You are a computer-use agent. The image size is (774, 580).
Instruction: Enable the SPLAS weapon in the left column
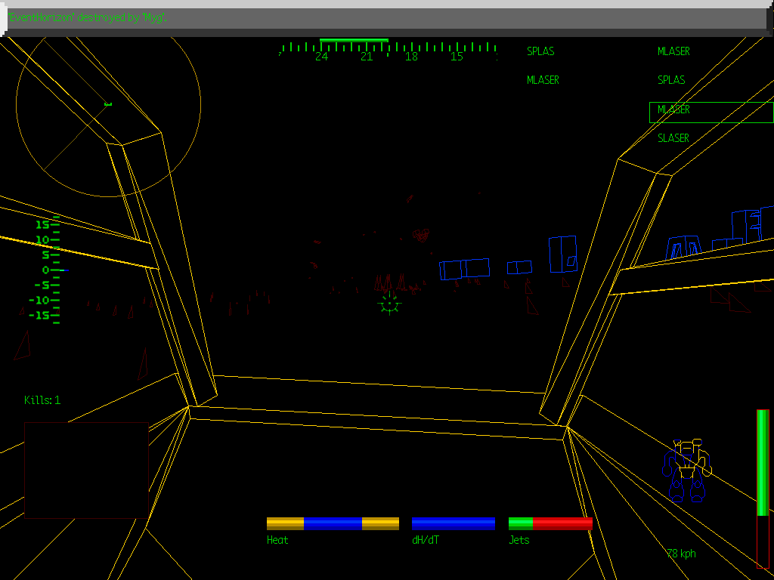[x=540, y=51]
